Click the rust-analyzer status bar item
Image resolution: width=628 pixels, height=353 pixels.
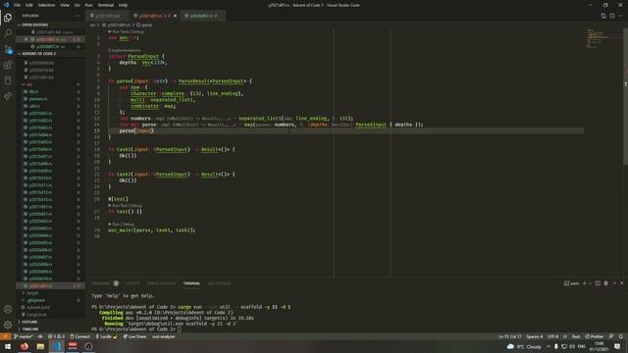pos(164,336)
